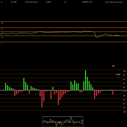Click the sharp drop on the RSI line
This screenshot has height=127, width=127.
[95, 35]
